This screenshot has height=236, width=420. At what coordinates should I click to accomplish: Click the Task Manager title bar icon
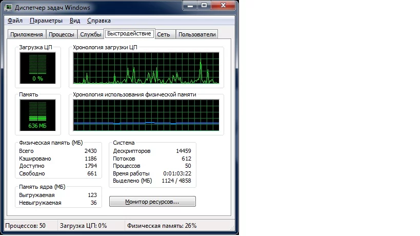(x=9, y=8)
